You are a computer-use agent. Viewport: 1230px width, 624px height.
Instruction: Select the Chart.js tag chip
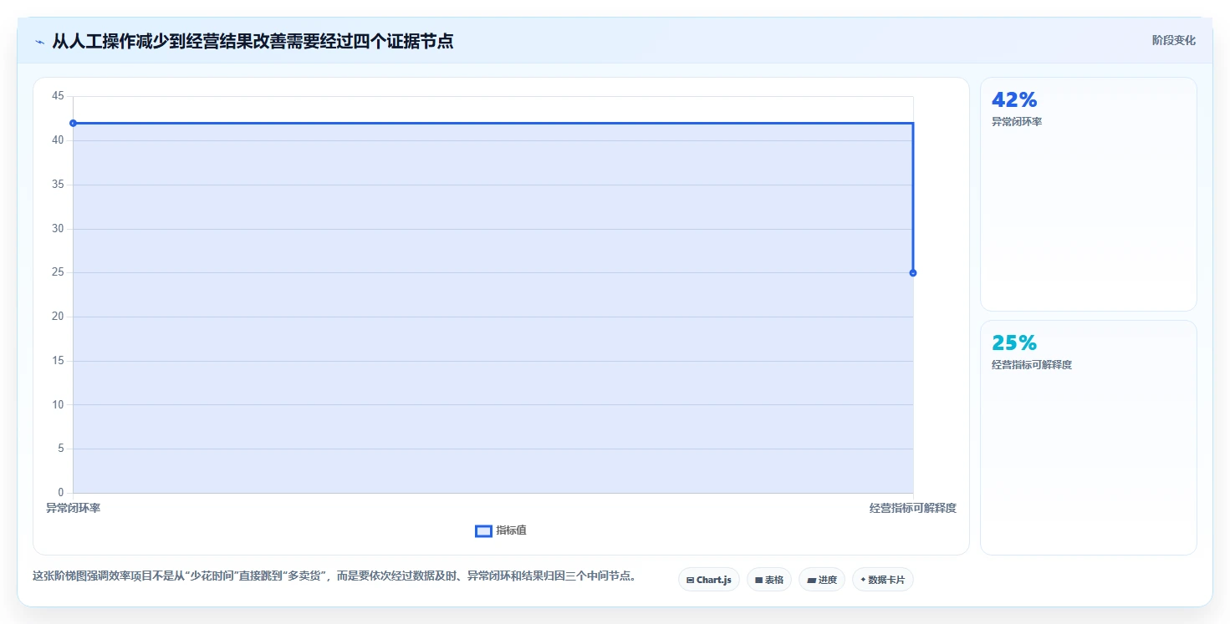tap(709, 580)
